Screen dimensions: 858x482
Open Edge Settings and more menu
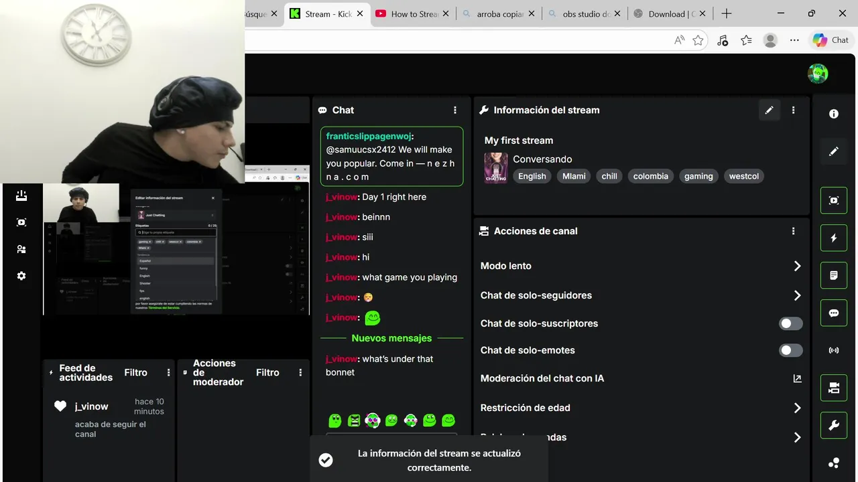pyautogui.click(x=794, y=40)
